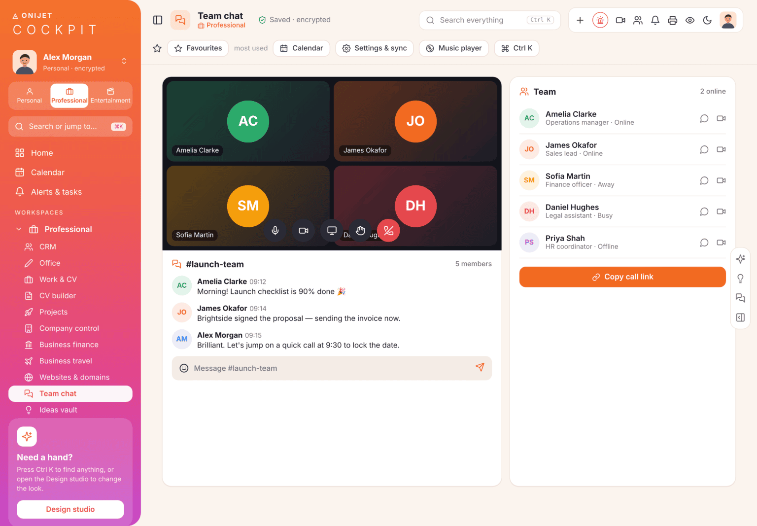Message Priya Shah from Team list

[x=704, y=243]
